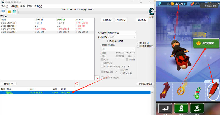This screenshot has width=220, height=115.
Task: Click address list scrollbar up arrow
Action: [152, 93]
